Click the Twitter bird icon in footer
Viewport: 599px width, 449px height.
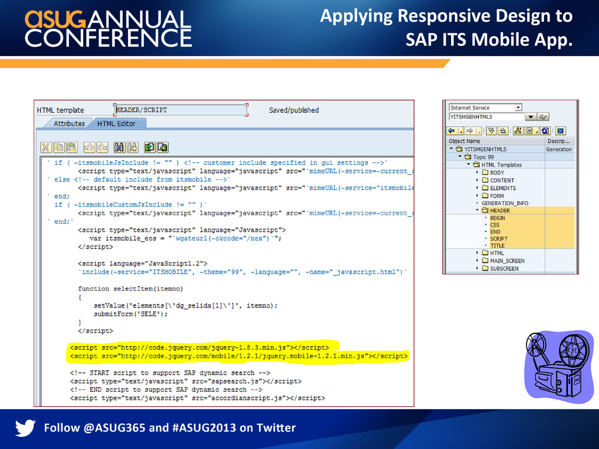[25, 427]
